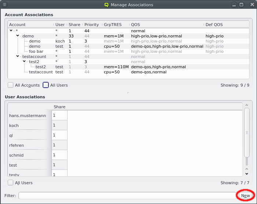Toggle All Users under User Associations

coord(11,182)
